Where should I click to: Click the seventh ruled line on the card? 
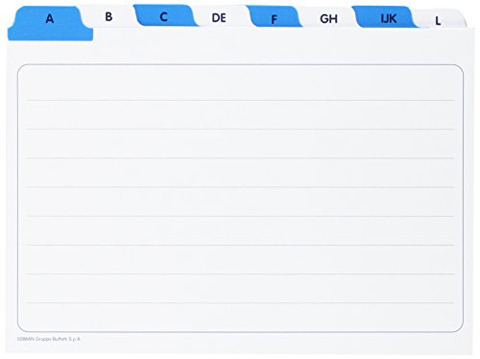tap(240, 274)
